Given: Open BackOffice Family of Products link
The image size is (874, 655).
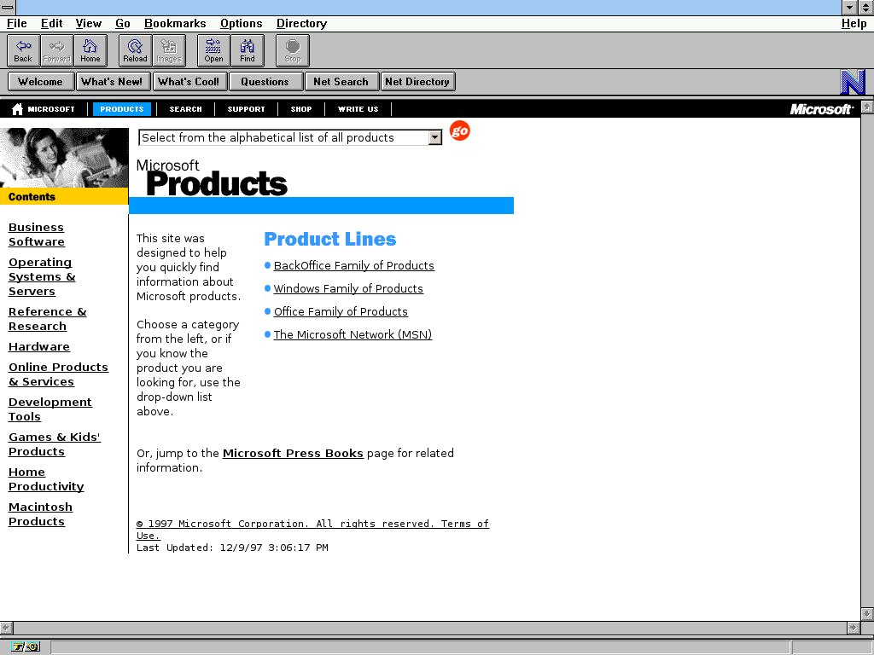Looking at the screenshot, I should click(x=353, y=265).
